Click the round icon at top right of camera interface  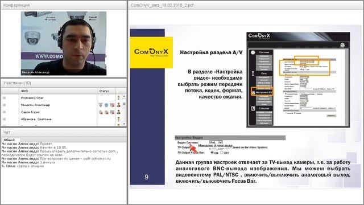(x=342, y=45)
